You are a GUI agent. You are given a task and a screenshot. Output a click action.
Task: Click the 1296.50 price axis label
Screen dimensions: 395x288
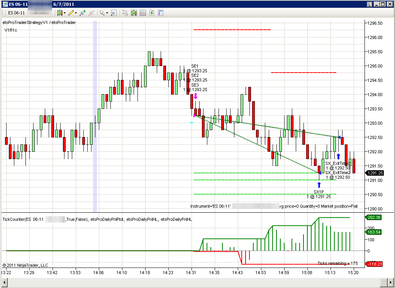pyautogui.click(x=375, y=23)
